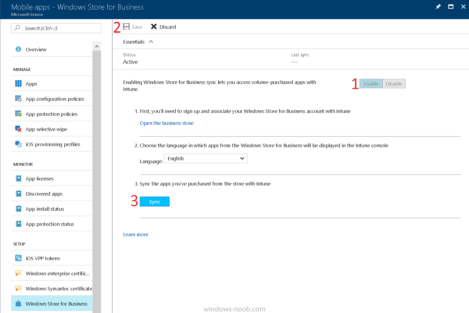Click the App protection status icon
The image size is (469, 313).
(18, 224)
